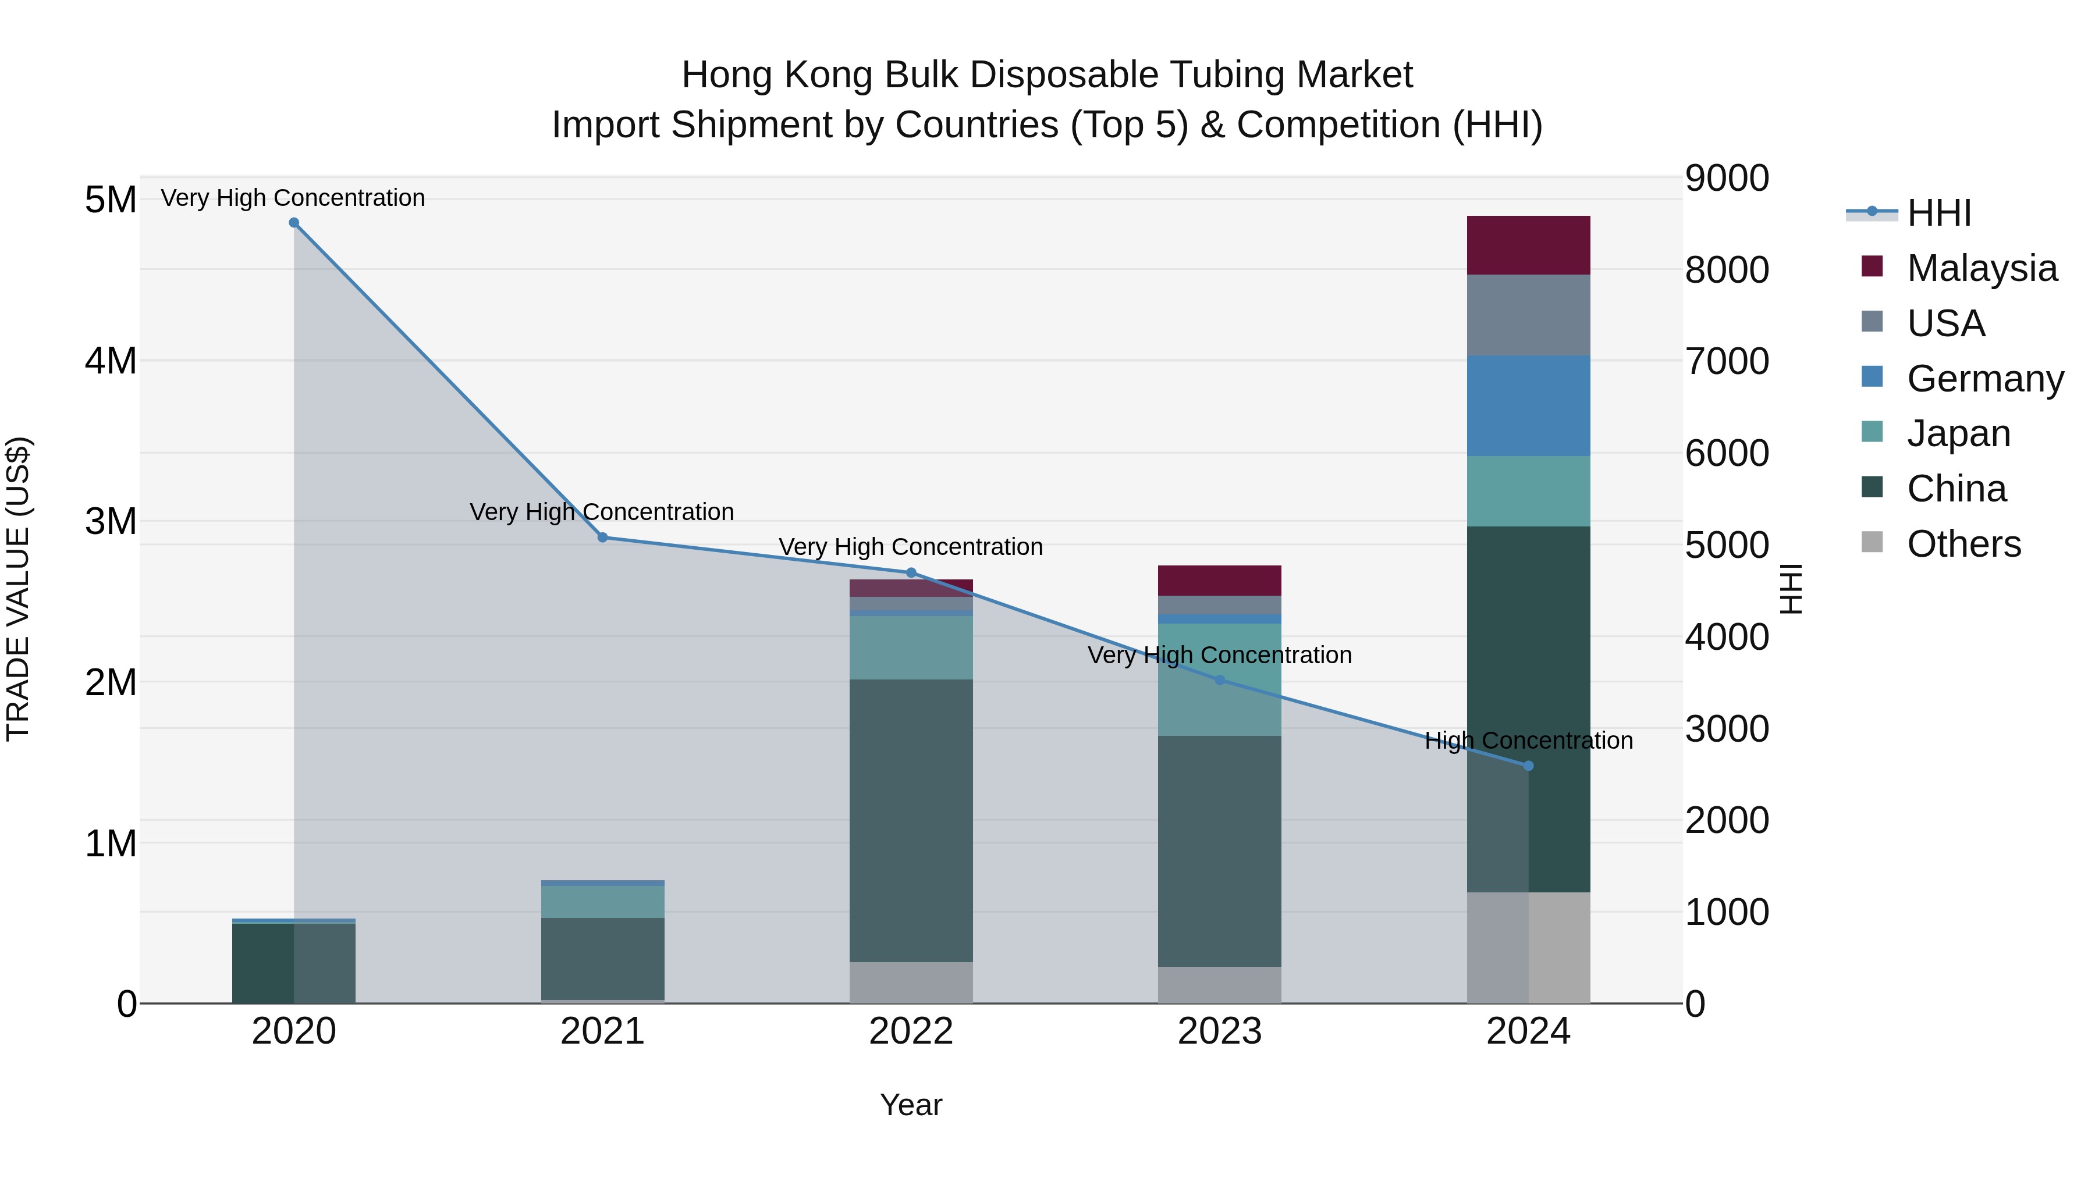Click the 2022 Japan bar segment

pyautogui.click(x=911, y=648)
